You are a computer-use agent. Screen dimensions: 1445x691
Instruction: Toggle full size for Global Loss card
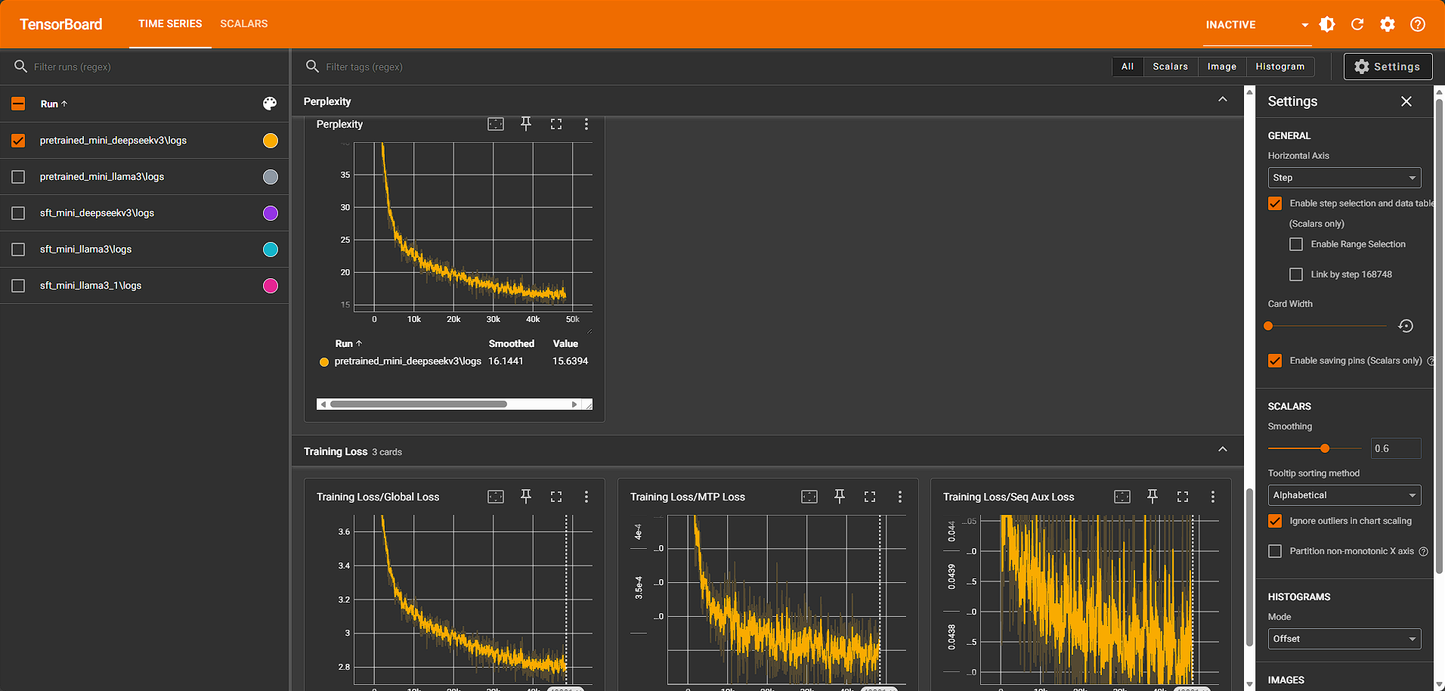click(556, 497)
